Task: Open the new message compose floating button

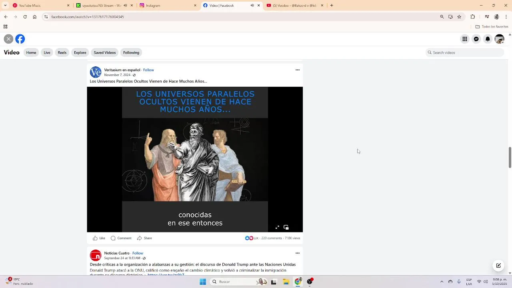Action: [498, 265]
